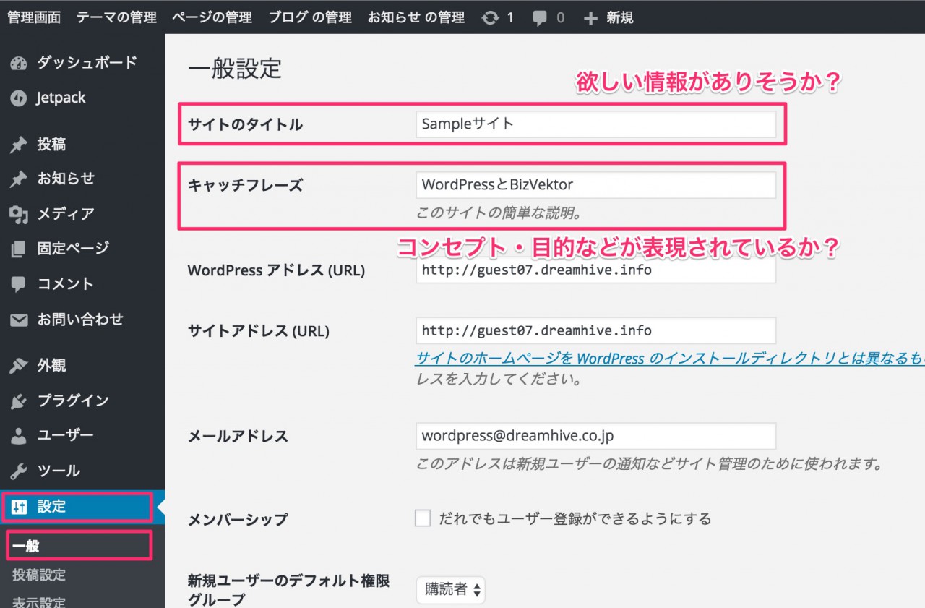Enable the anyone-can-register membership checkbox
The image size is (925, 608).
point(423,518)
